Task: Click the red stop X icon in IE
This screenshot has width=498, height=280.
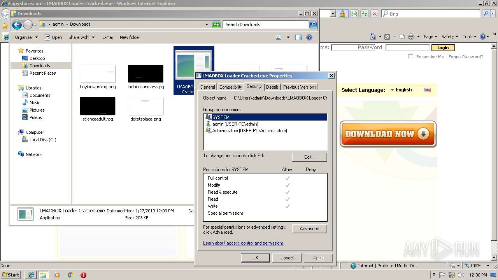Action: pyautogui.click(x=374, y=14)
